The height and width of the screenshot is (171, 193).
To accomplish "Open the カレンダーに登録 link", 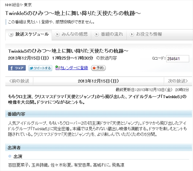I will pyautogui.click(x=74, y=68).
